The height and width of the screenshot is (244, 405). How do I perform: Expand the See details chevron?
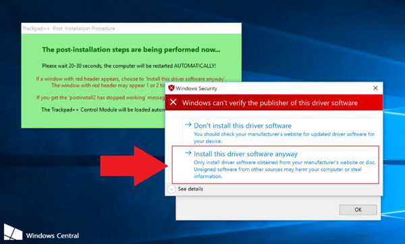171,189
